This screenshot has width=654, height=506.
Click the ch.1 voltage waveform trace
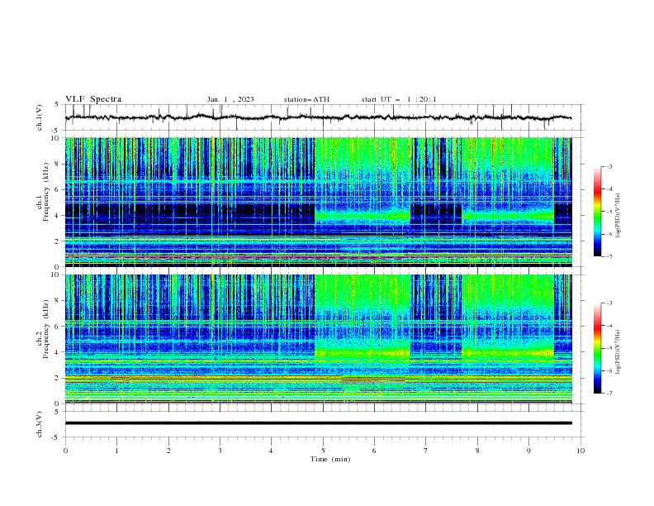coord(318,117)
